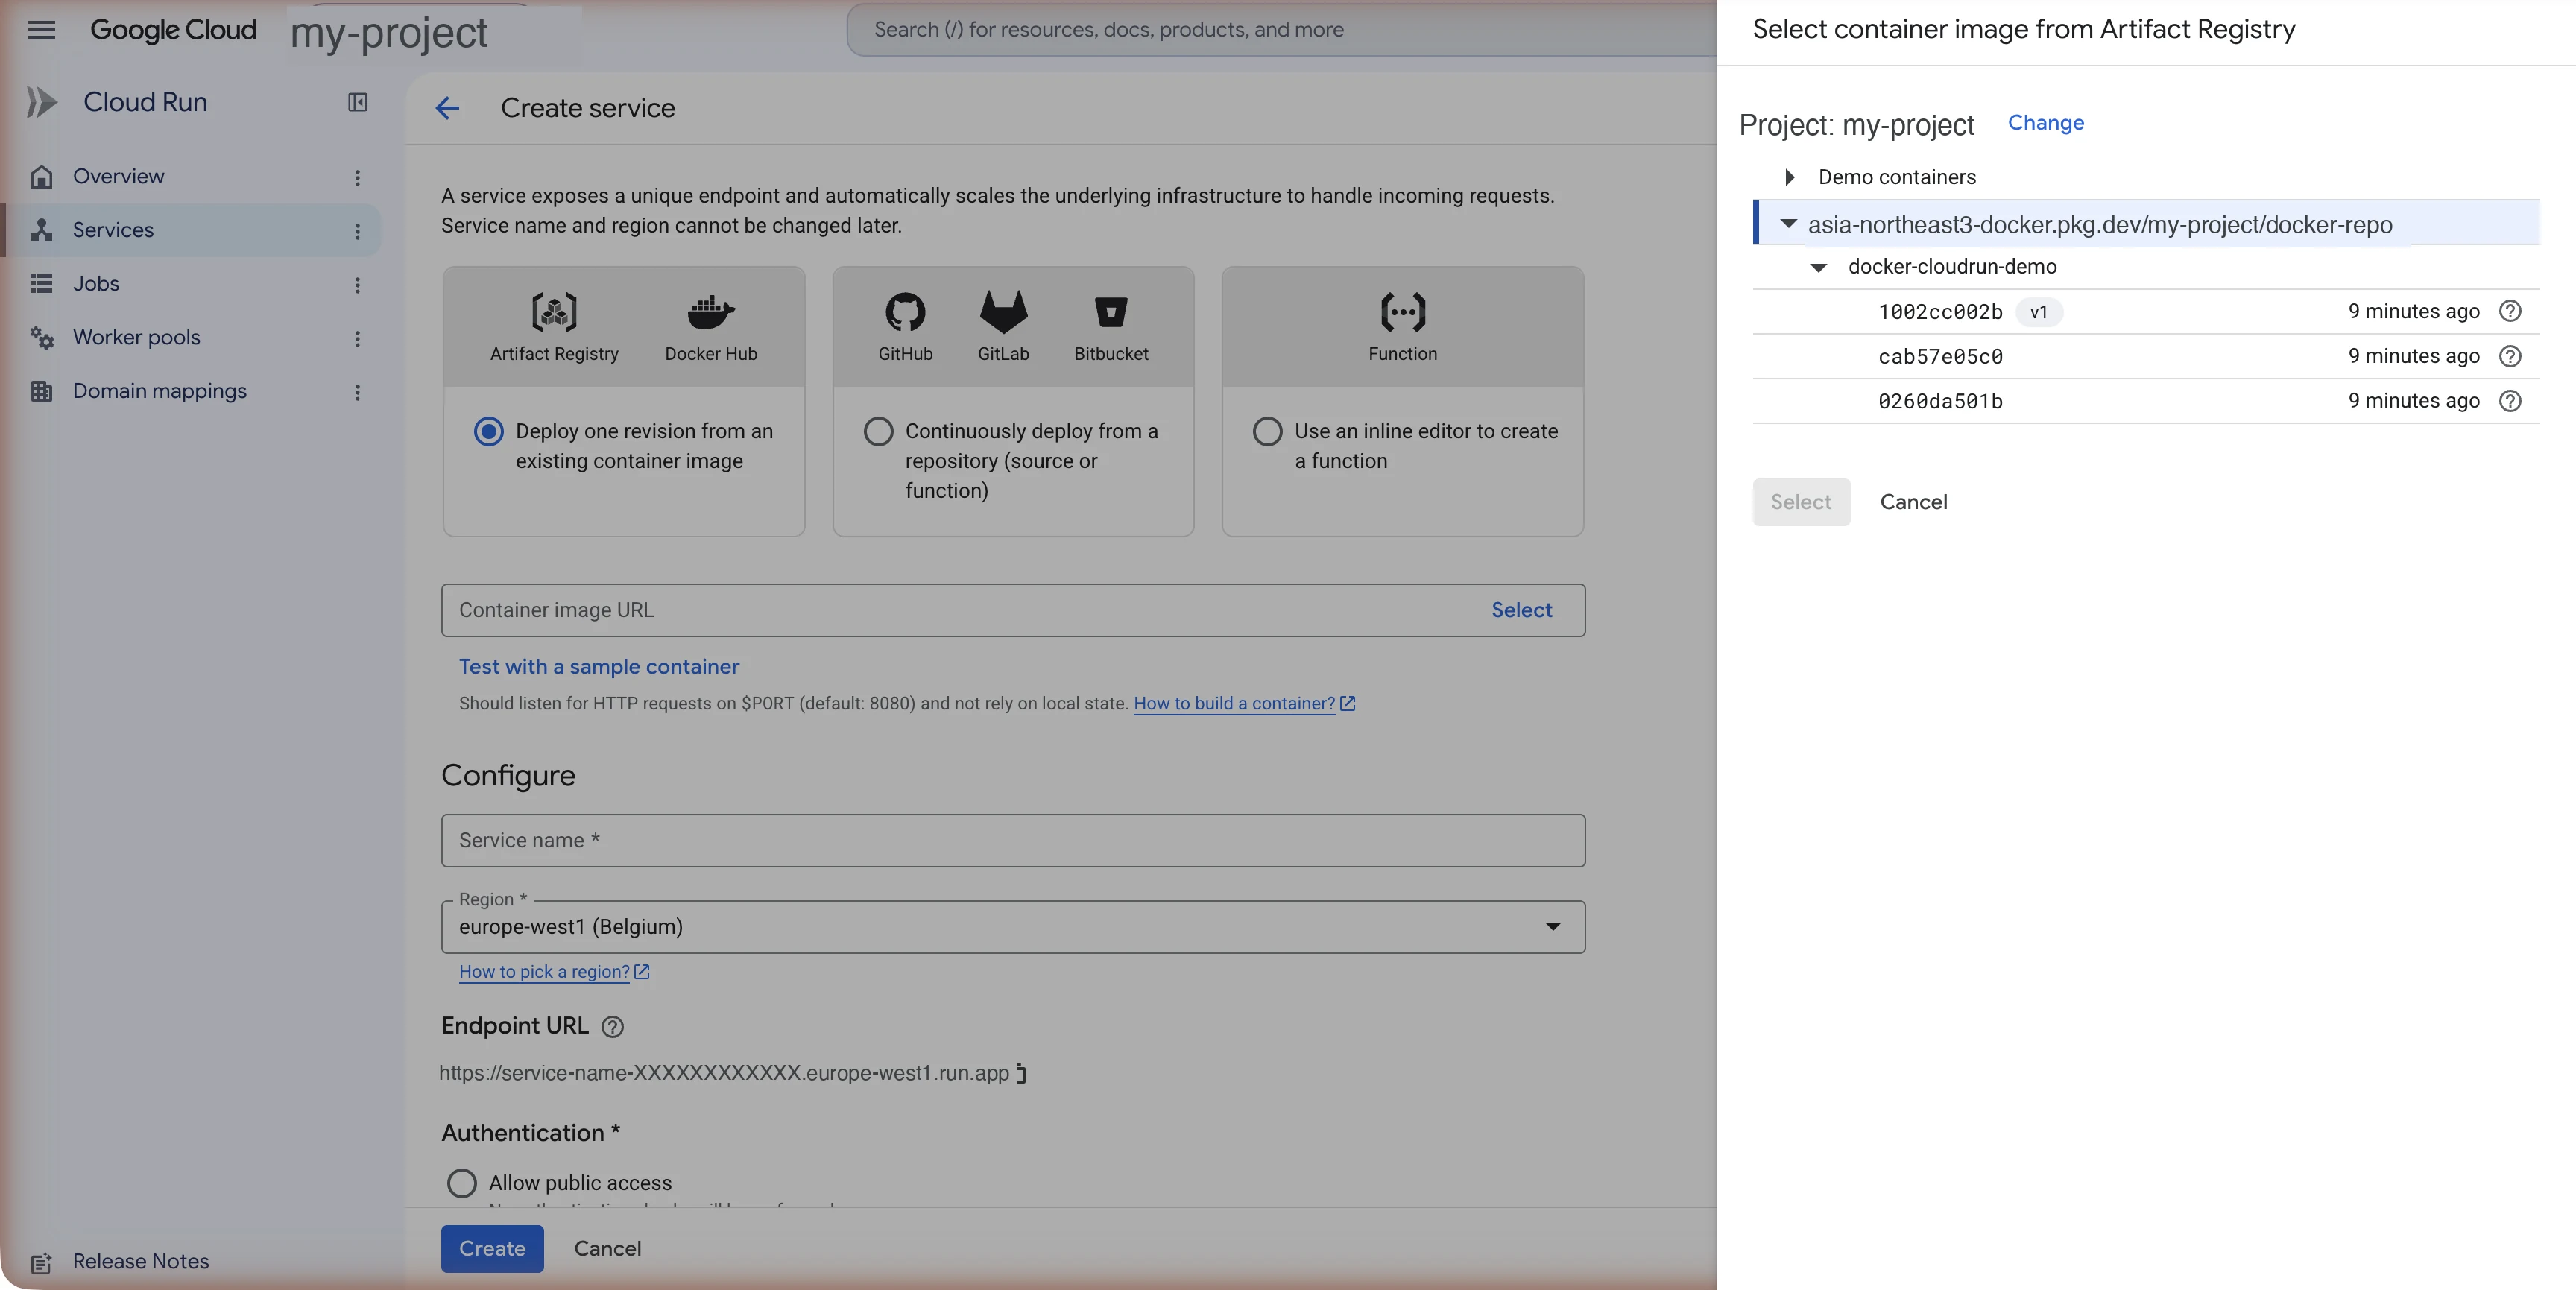Open the Worker pools three-dot menu
The image size is (2576, 1290).
pyautogui.click(x=357, y=338)
